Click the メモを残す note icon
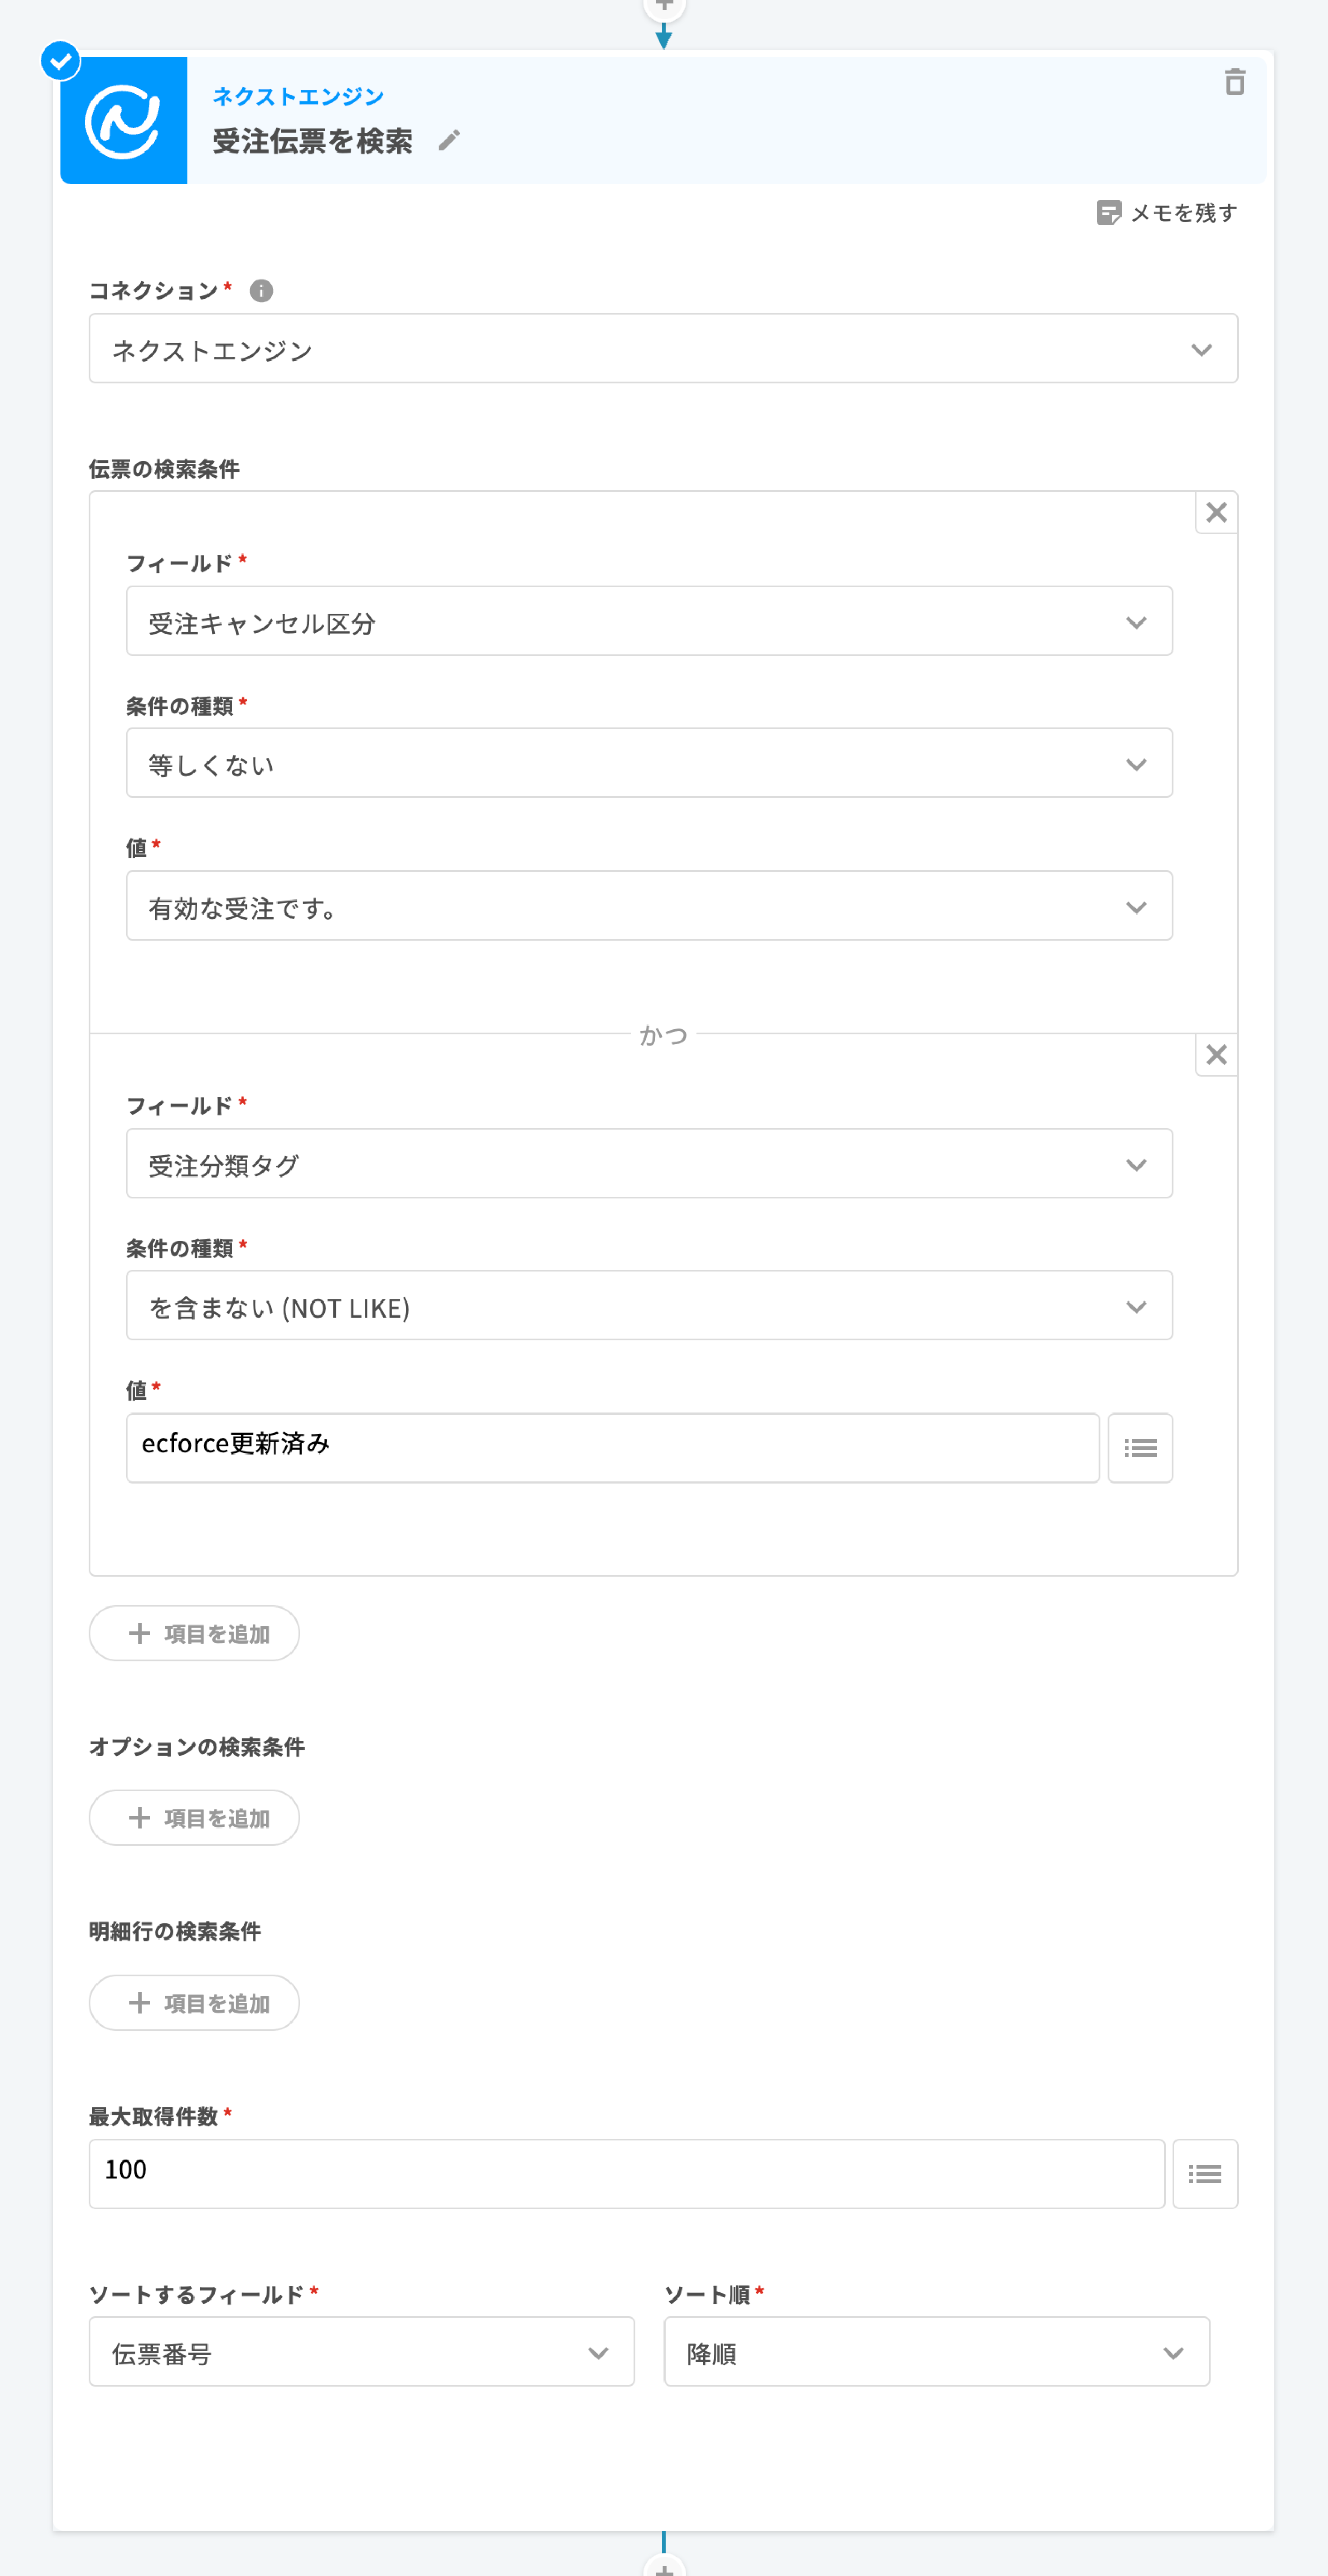 (1108, 213)
